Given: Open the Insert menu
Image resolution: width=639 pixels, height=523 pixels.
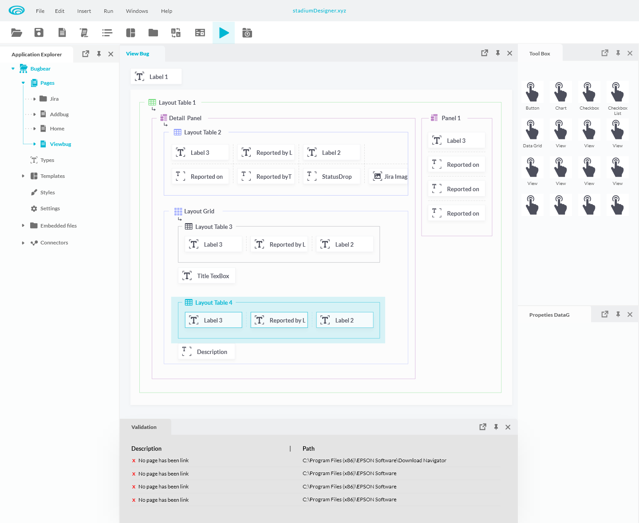Looking at the screenshot, I should pos(84,11).
